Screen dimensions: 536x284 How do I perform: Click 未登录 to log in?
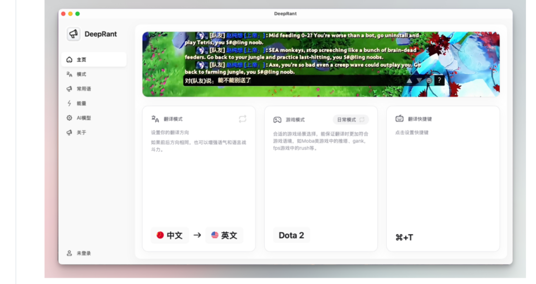tap(84, 253)
